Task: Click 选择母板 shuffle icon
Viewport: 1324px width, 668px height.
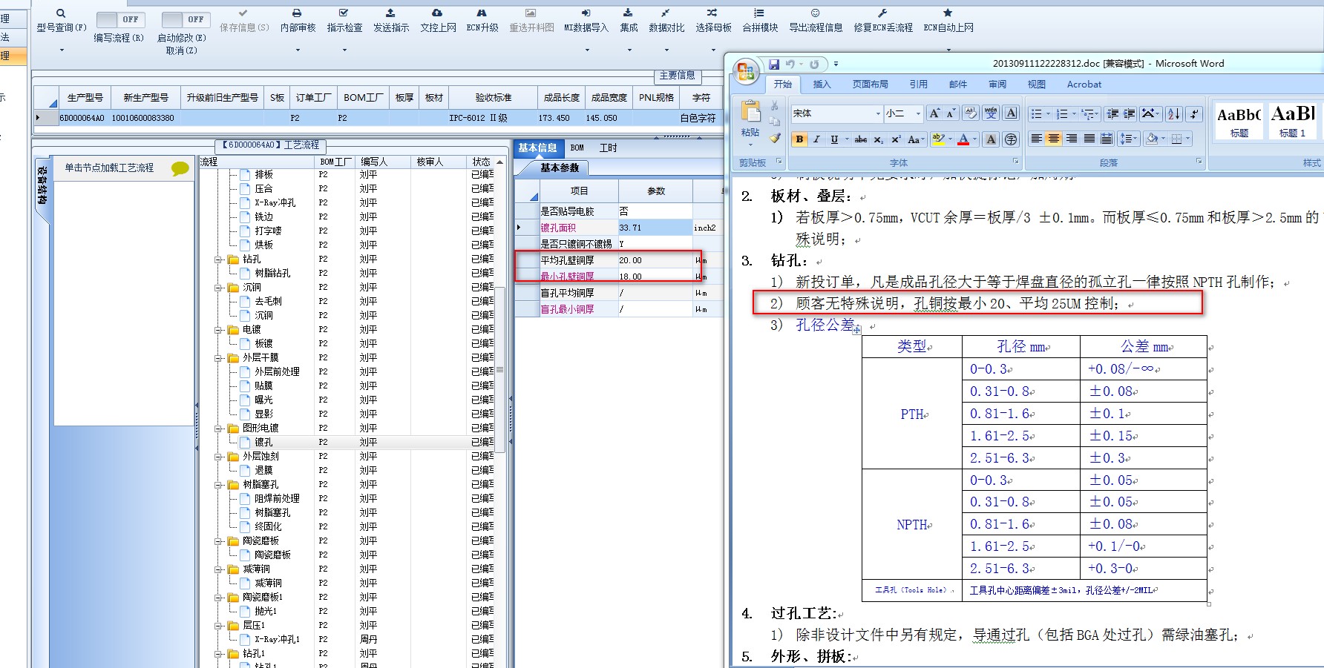Action: pos(712,13)
